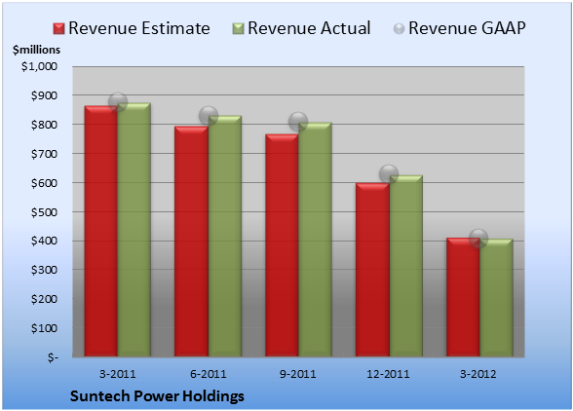Screen dimensions: 573x411
Task: Select the red estimate bar for 3-2011
Action: (101, 231)
